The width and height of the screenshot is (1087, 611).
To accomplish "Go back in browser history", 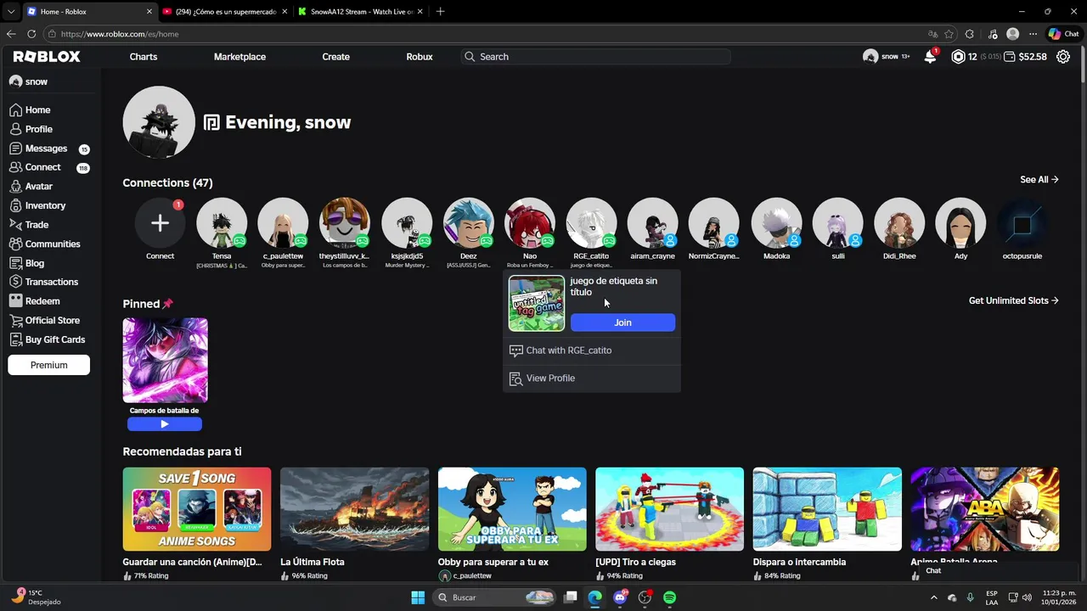I will pos(11,34).
